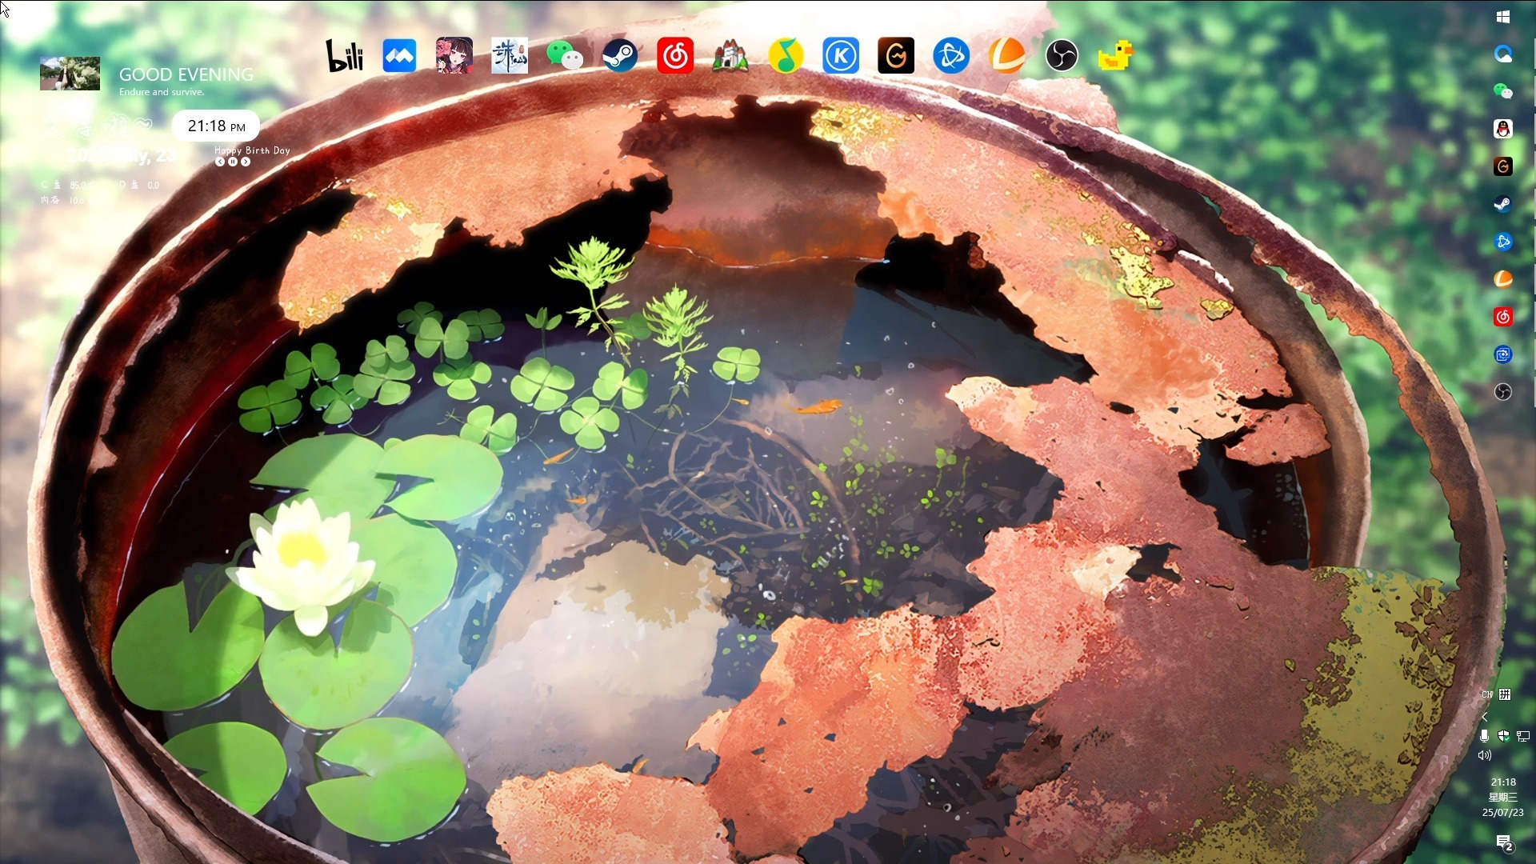Pause the music widget playback
The width and height of the screenshot is (1536, 864).
pyautogui.click(x=233, y=162)
